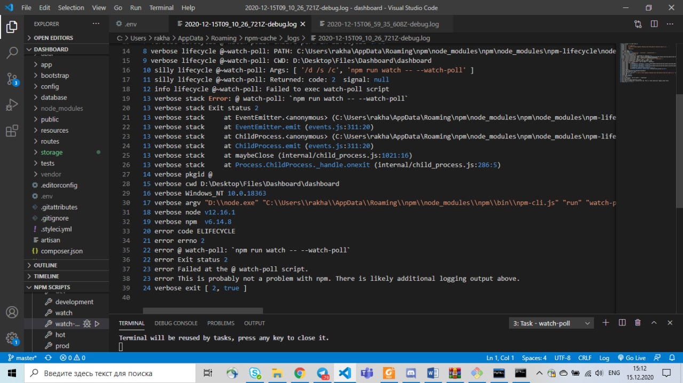Open the terminal selector dropdown

click(x=552, y=323)
